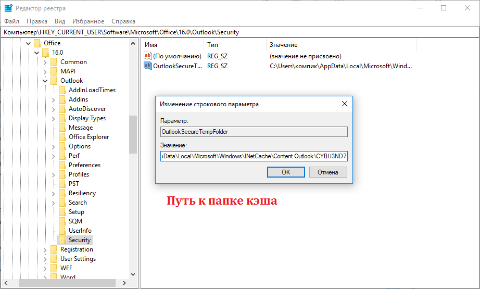Expand the Common key
480x289 pixels.
click(45, 62)
